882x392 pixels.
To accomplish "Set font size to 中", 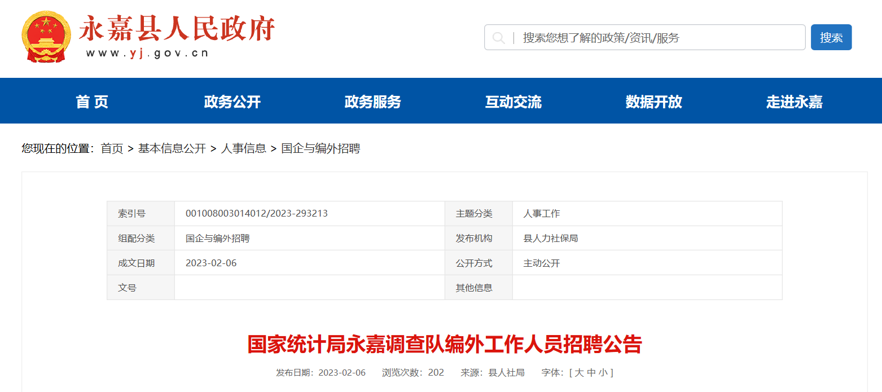I will 591,372.
